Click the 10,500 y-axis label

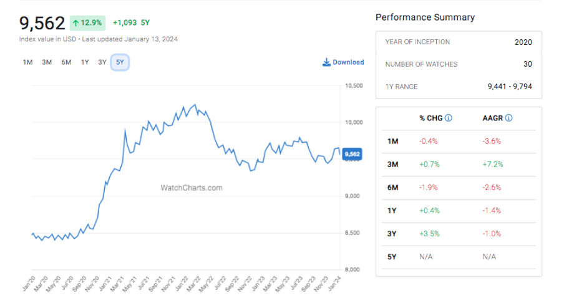354,85
